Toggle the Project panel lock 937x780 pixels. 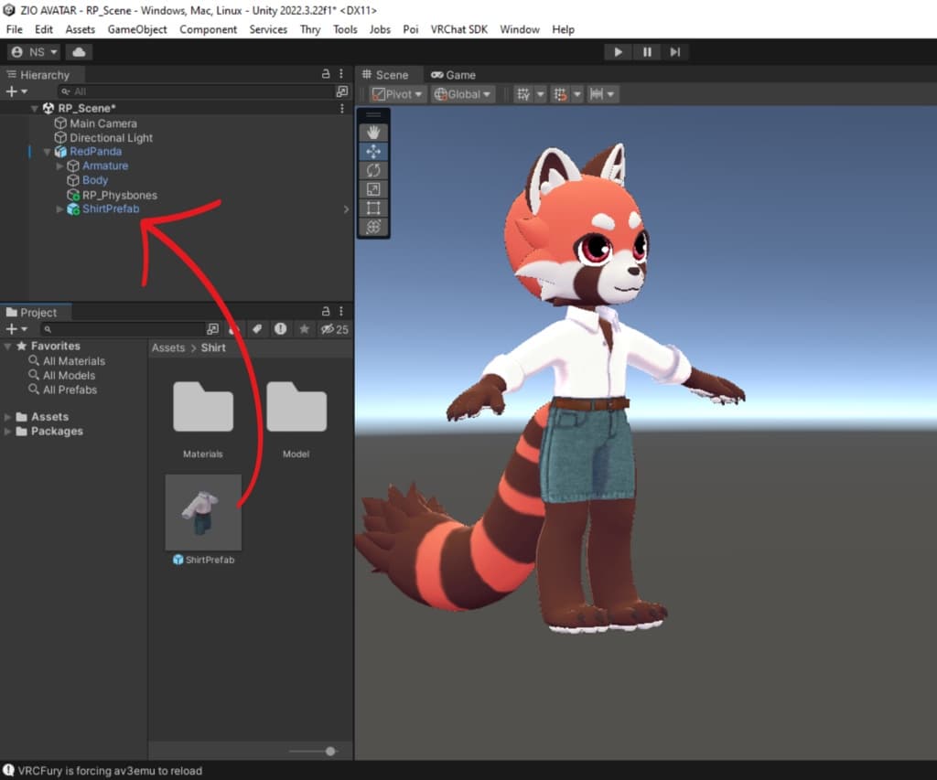coord(326,312)
